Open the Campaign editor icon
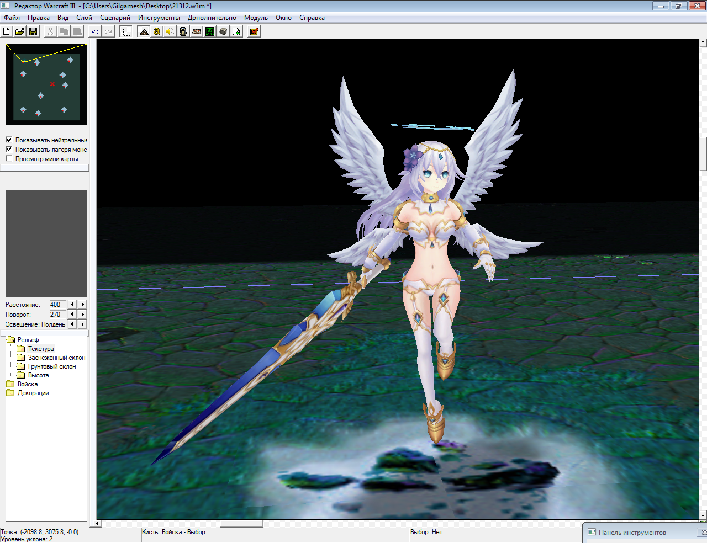The height and width of the screenshot is (543, 707). pyautogui.click(x=197, y=31)
